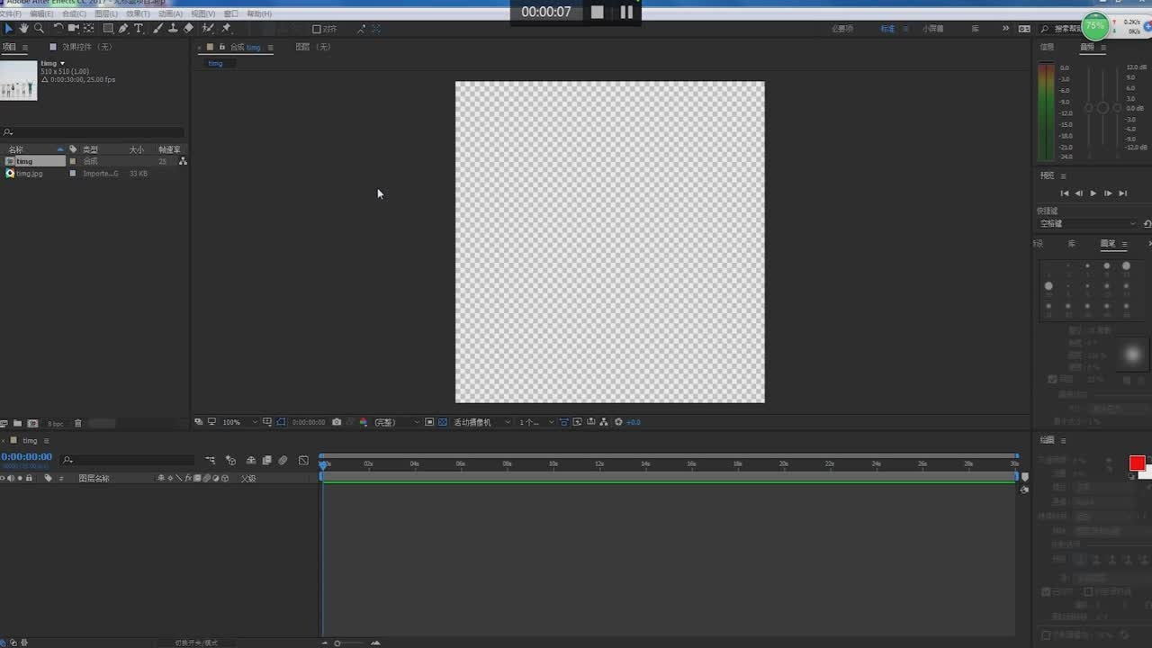The height and width of the screenshot is (648, 1152).
Task: Open the 合成(C) menu
Action: click(74, 13)
